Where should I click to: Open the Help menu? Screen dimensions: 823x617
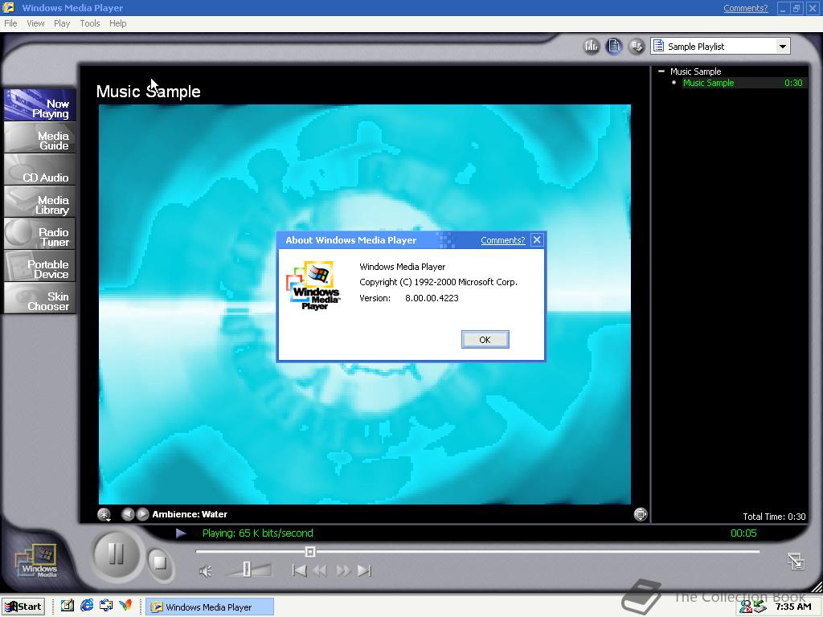point(117,23)
